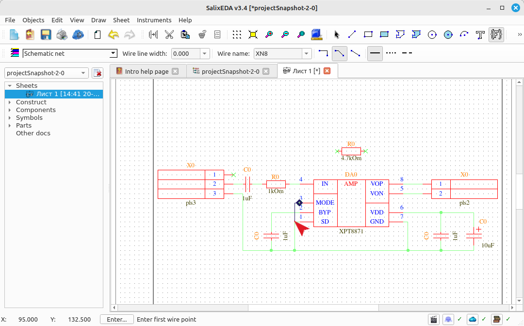524x326 pixels.
Task: Click the Enter... coordinates button
Action: click(x=116, y=319)
